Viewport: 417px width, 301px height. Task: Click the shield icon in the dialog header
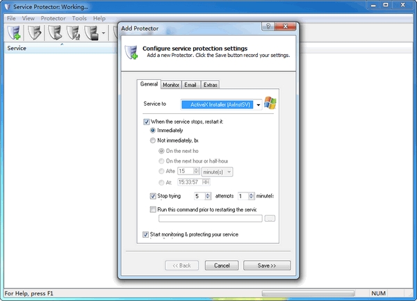click(x=131, y=52)
